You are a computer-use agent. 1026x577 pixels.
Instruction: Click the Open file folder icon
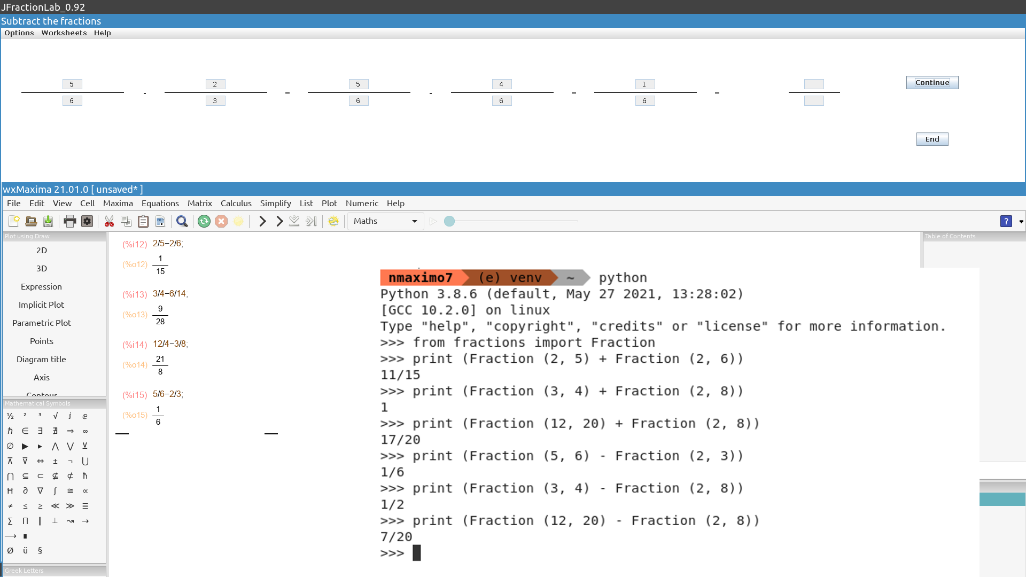[31, 221]
